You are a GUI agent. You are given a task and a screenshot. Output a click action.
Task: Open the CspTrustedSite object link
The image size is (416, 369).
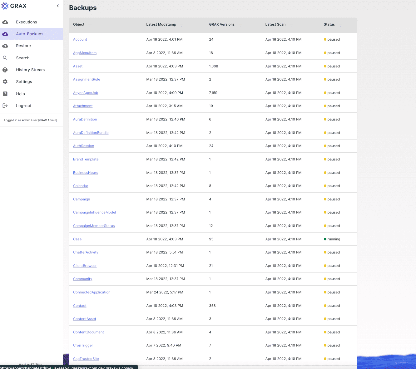[86, 359]
